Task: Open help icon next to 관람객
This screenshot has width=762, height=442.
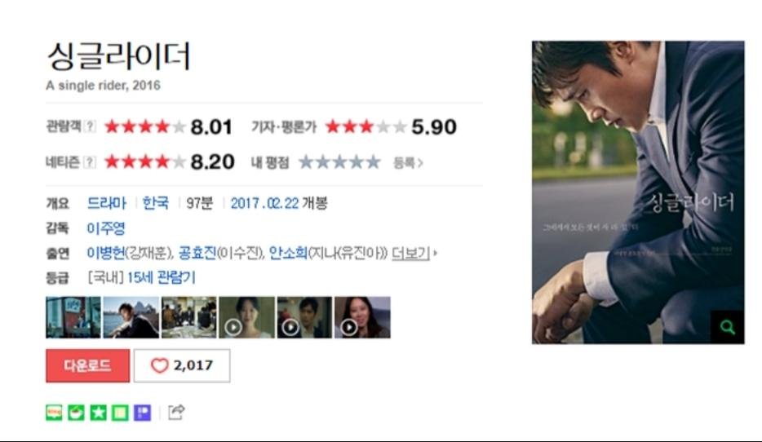Action: 90,126
